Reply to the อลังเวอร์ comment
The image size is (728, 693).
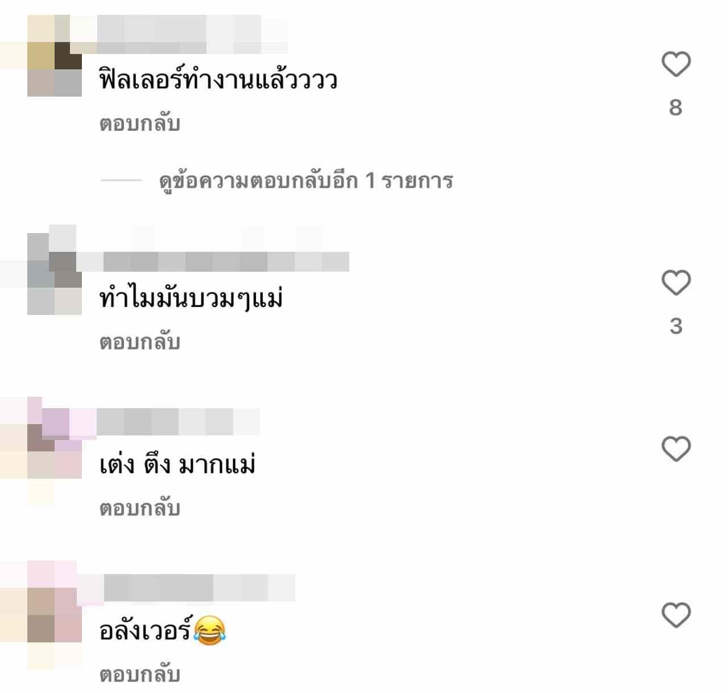click(x=140, y=674)
